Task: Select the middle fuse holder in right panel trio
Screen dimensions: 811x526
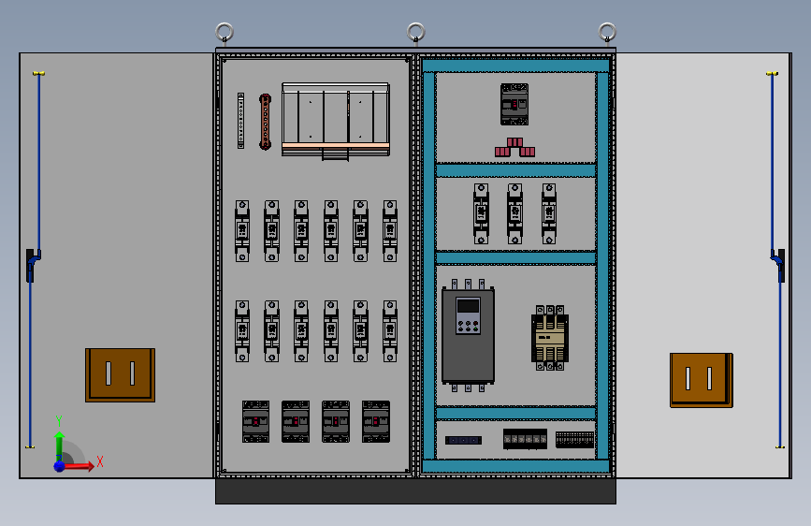Action: point(514,213)
